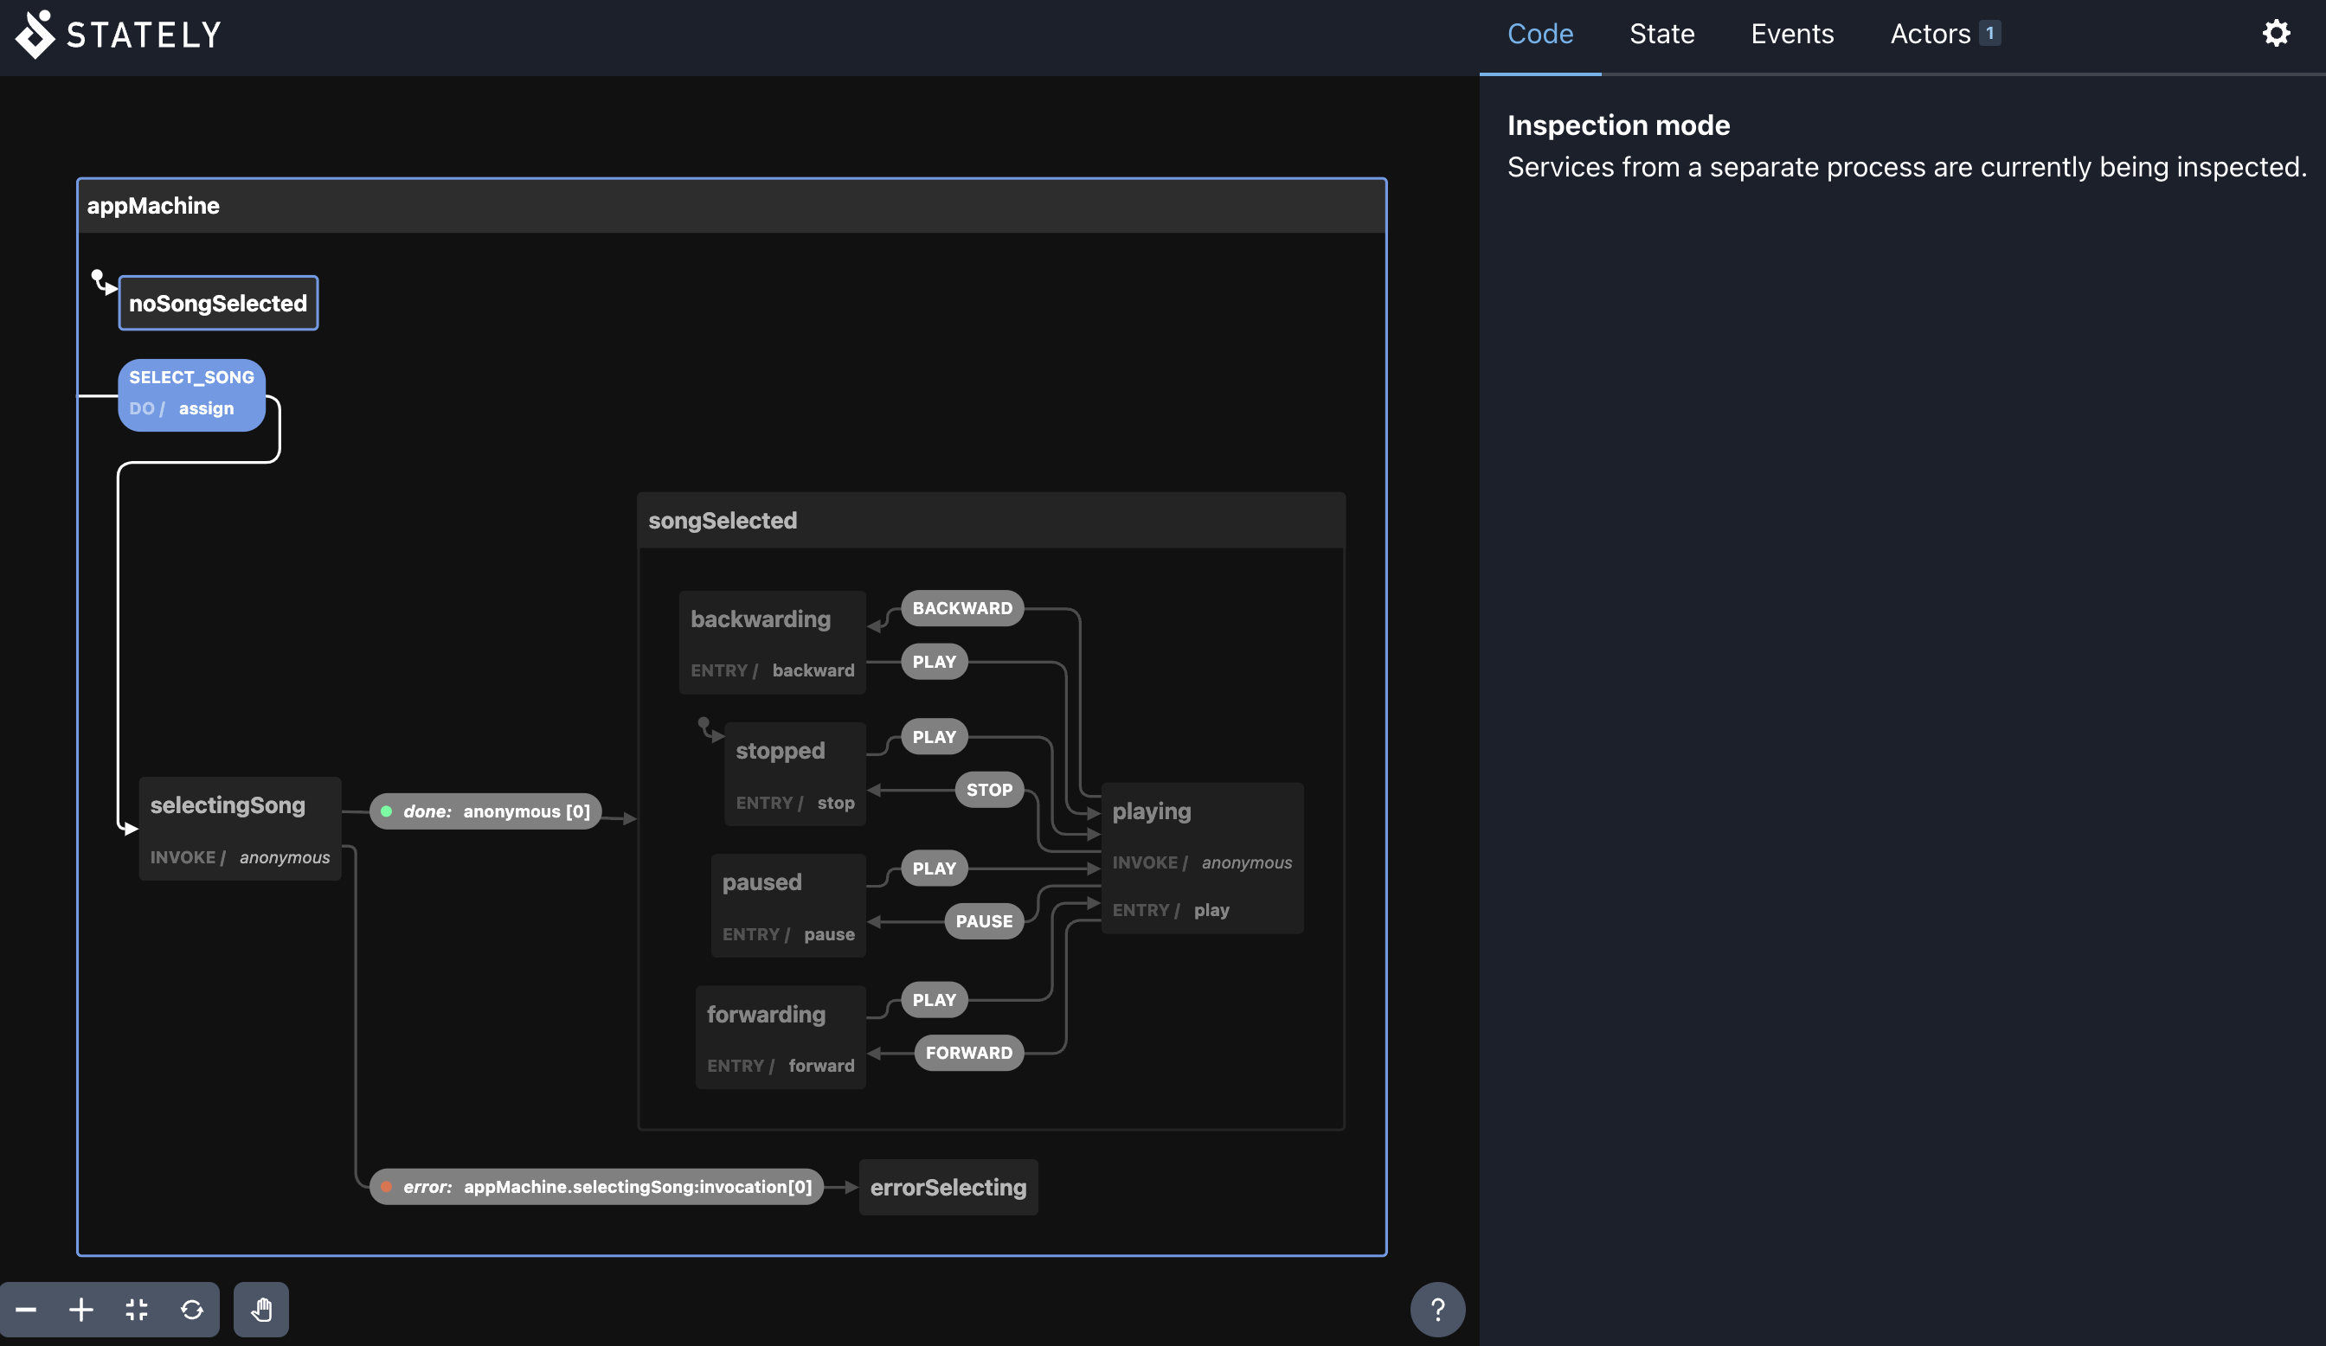Image resolution: width=2326 pixels, height=1346 pixels.
Task: Zoom out using the minus icon
Action: [27, 1309]
